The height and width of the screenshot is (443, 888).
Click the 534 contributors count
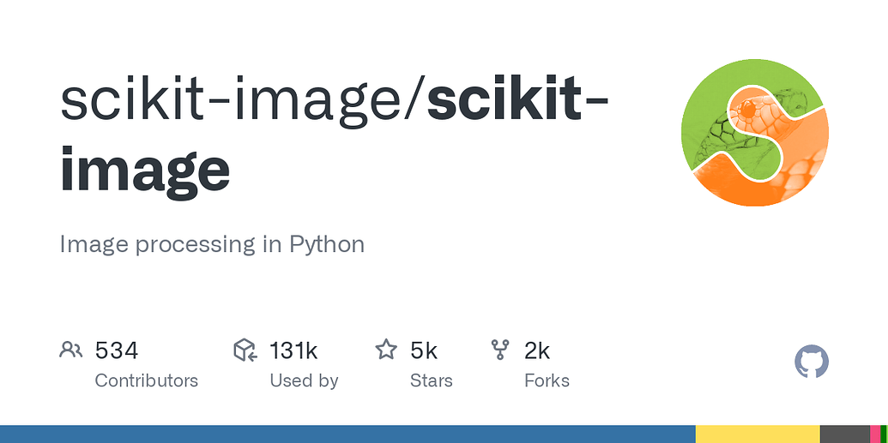click(x=117, y=350)
